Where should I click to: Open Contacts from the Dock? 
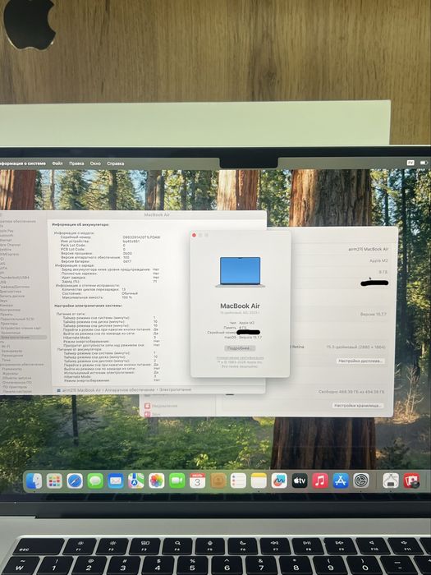[218, 481]
